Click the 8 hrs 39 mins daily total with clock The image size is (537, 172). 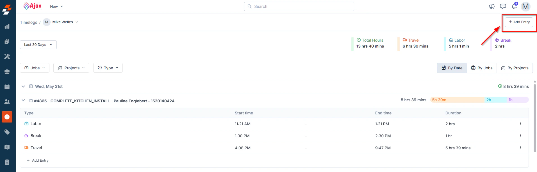coord(513,86)
